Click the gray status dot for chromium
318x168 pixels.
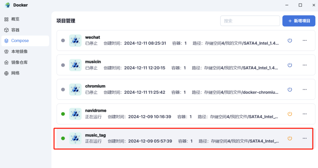coord(63,89)
